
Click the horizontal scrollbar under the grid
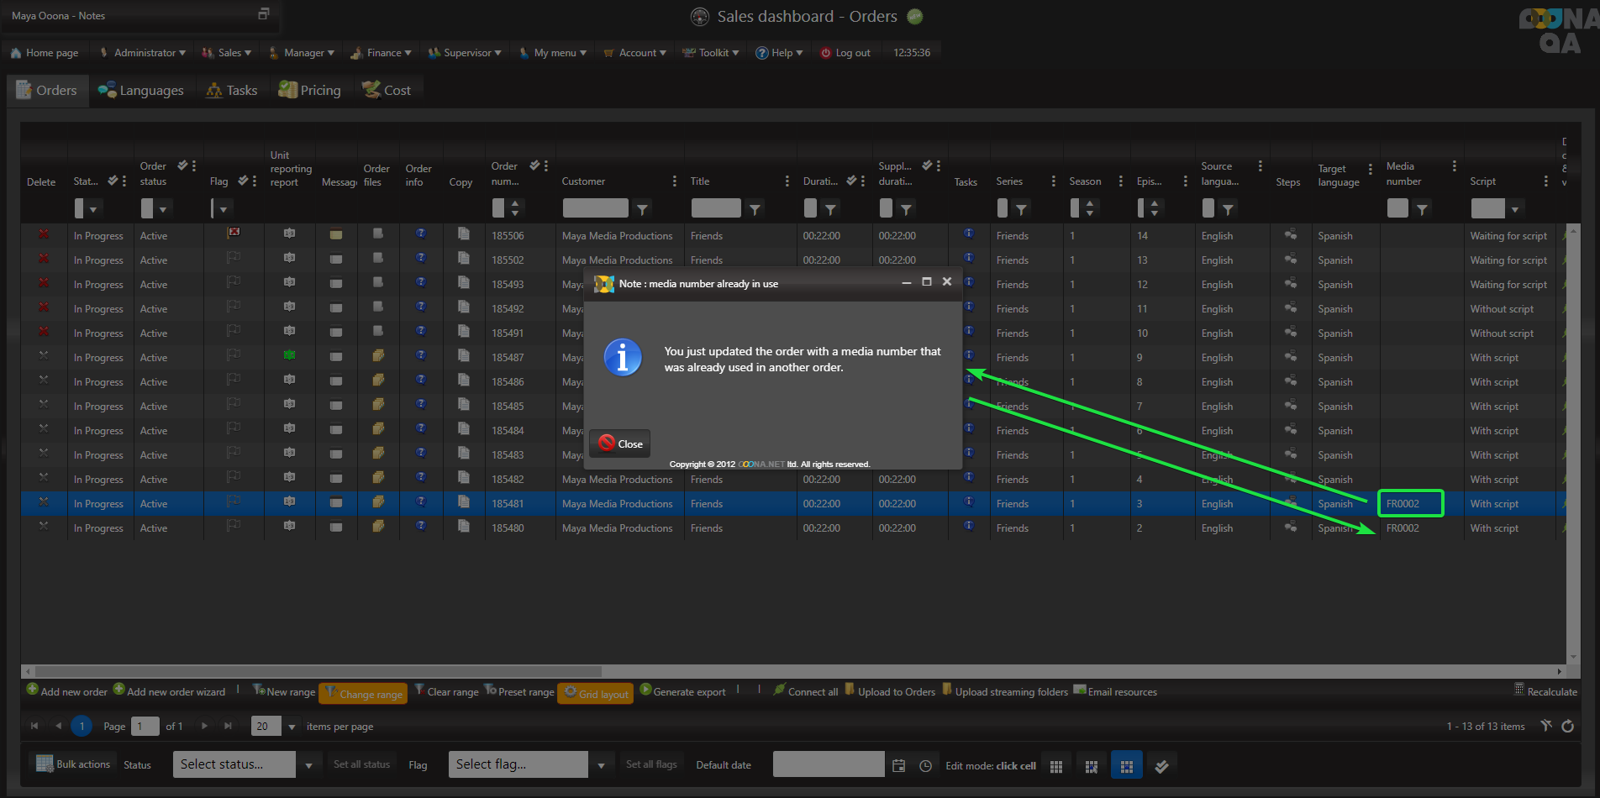(x=318, y=672)
